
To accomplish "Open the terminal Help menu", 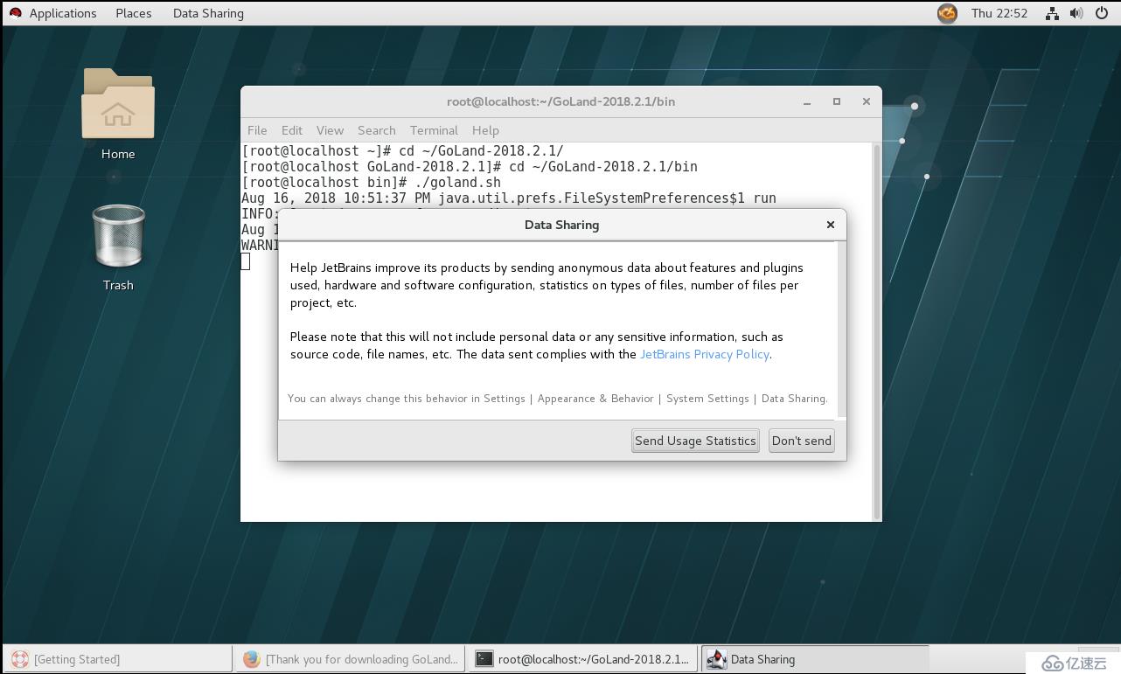I will click(485, 130).
